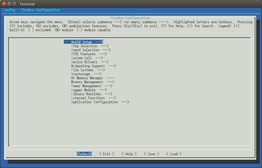Open Logger Module submenu
Screen dimensions: 262x168
click(83, 90)
